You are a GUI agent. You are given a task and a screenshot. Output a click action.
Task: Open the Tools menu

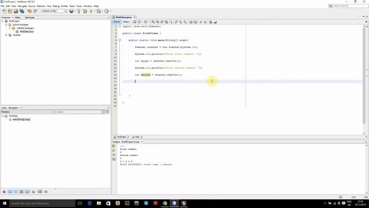click(x=79, y=6)
